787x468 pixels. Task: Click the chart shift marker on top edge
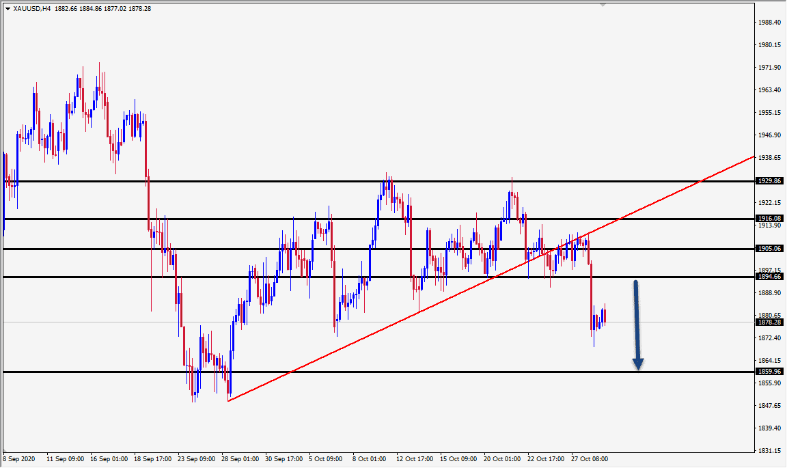pyautogui.click(x=603, y=5)
